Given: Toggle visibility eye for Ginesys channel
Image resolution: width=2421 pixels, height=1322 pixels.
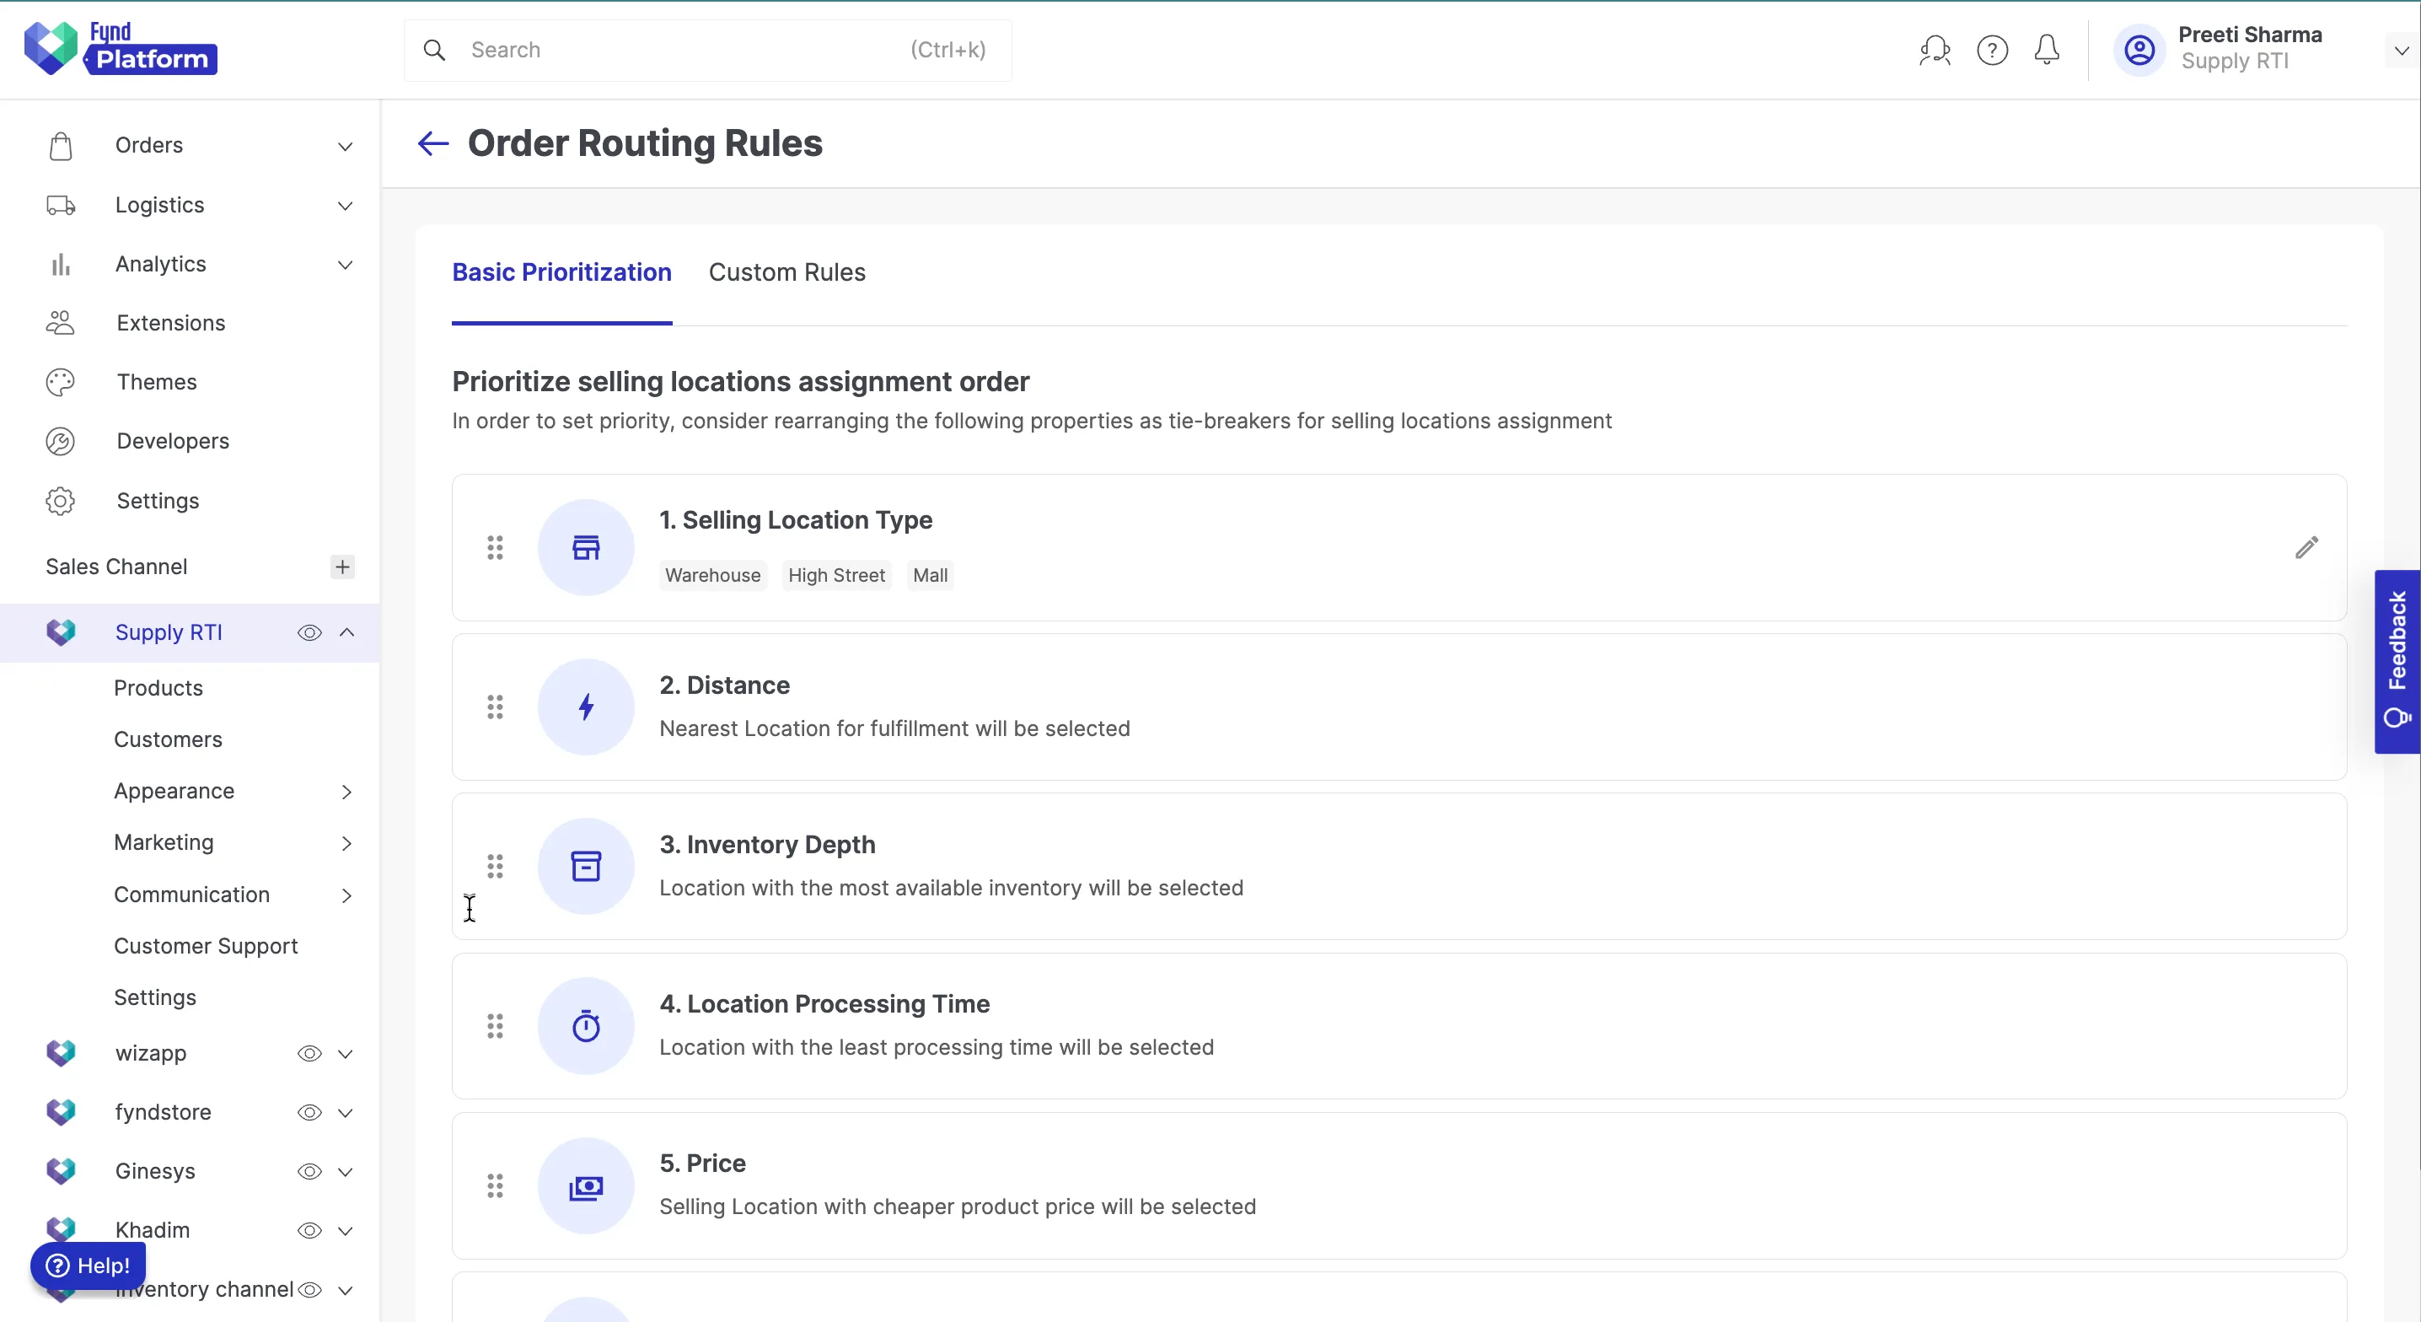Looking at the screenshot, I should click(x=309, y=1172).
